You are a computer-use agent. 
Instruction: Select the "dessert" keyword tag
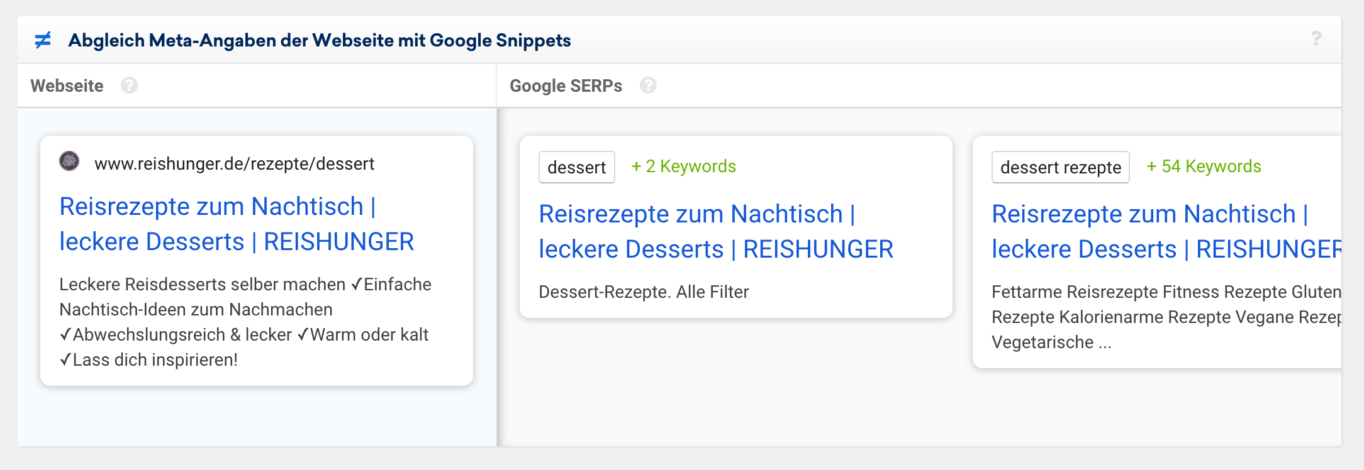point(576,167)
